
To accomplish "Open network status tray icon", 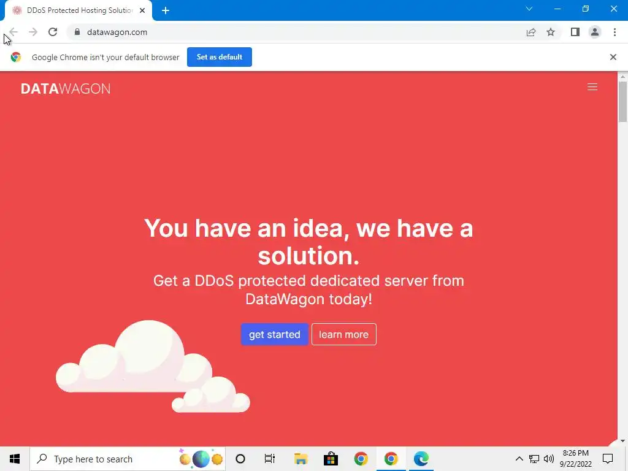I will pos(534,459).
